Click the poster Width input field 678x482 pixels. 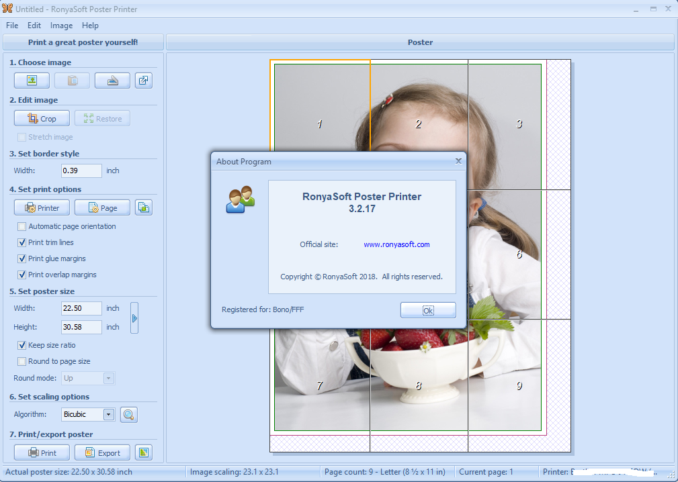coord(82,308)
